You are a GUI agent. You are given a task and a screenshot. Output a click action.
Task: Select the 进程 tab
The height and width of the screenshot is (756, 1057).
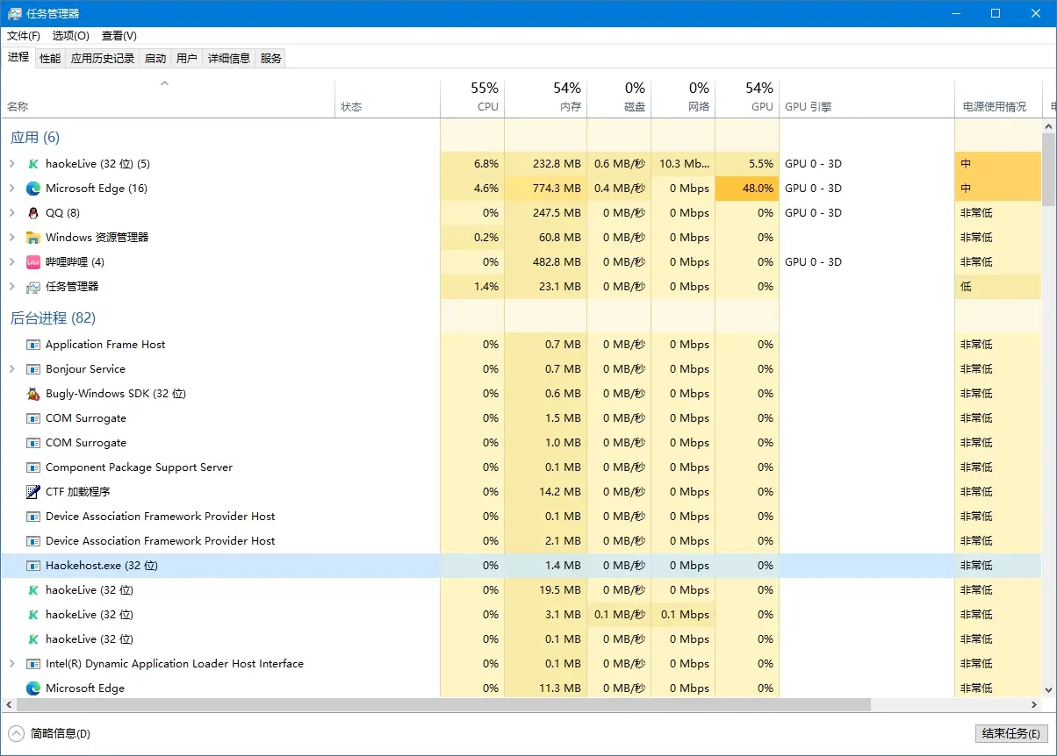[x=18, y=57]
